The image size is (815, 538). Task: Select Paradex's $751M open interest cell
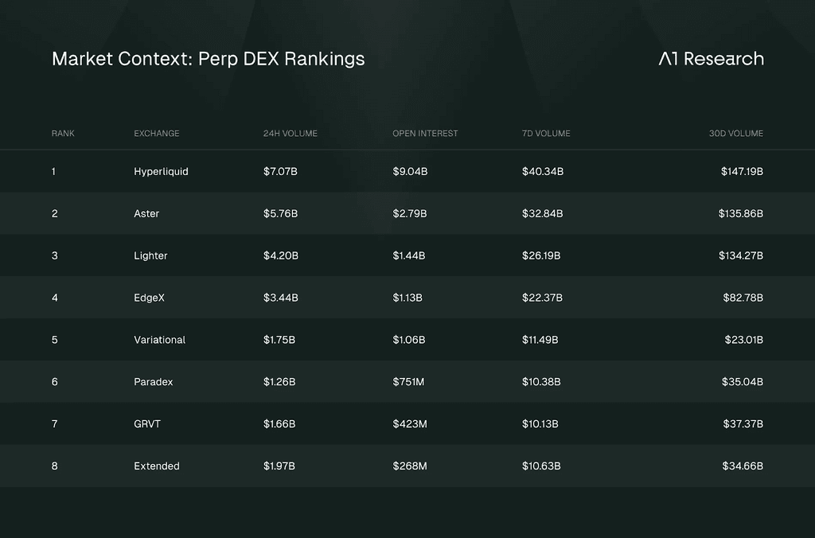[408, 382]
